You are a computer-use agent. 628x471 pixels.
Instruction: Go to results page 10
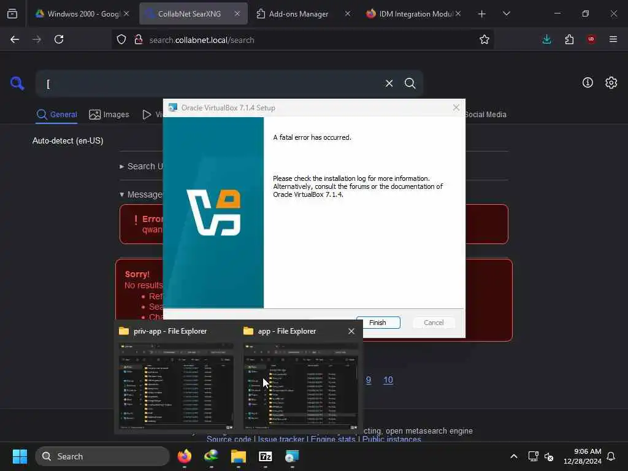pos(388,380)
